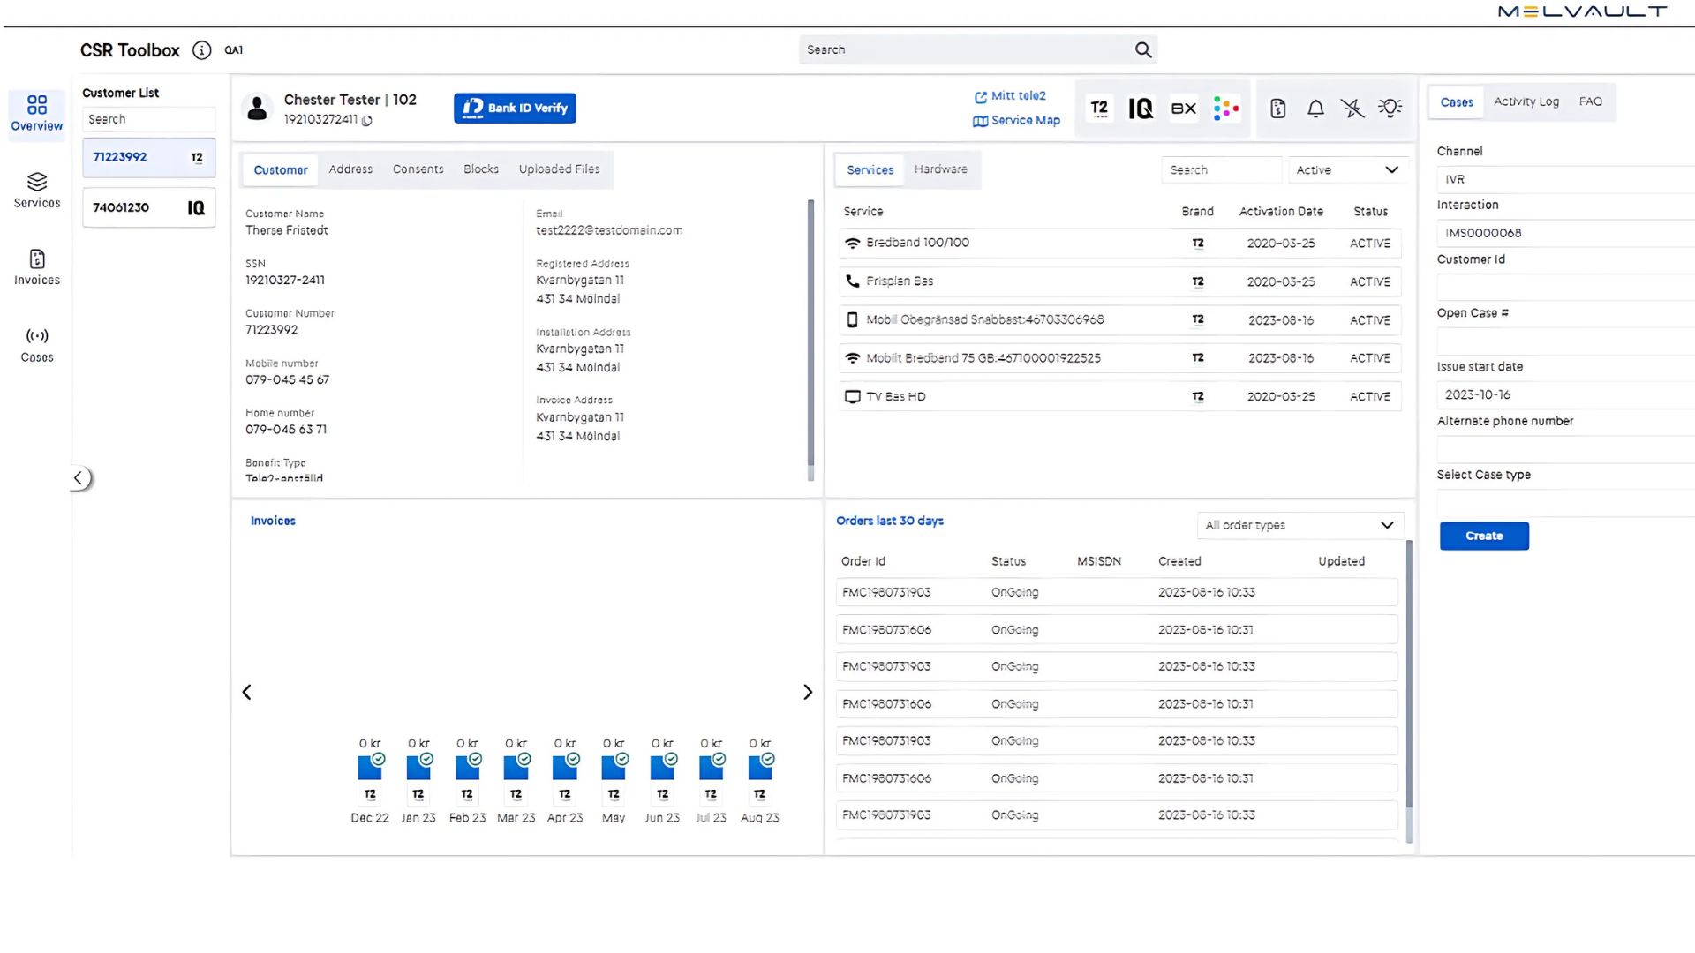Click the Interaction IMS0000068 field
Screen dimensions: 1695x953
[x=1564, y=234]
